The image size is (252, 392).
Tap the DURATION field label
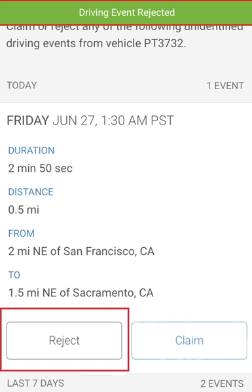pyautogui.click(x=31, y=151)
